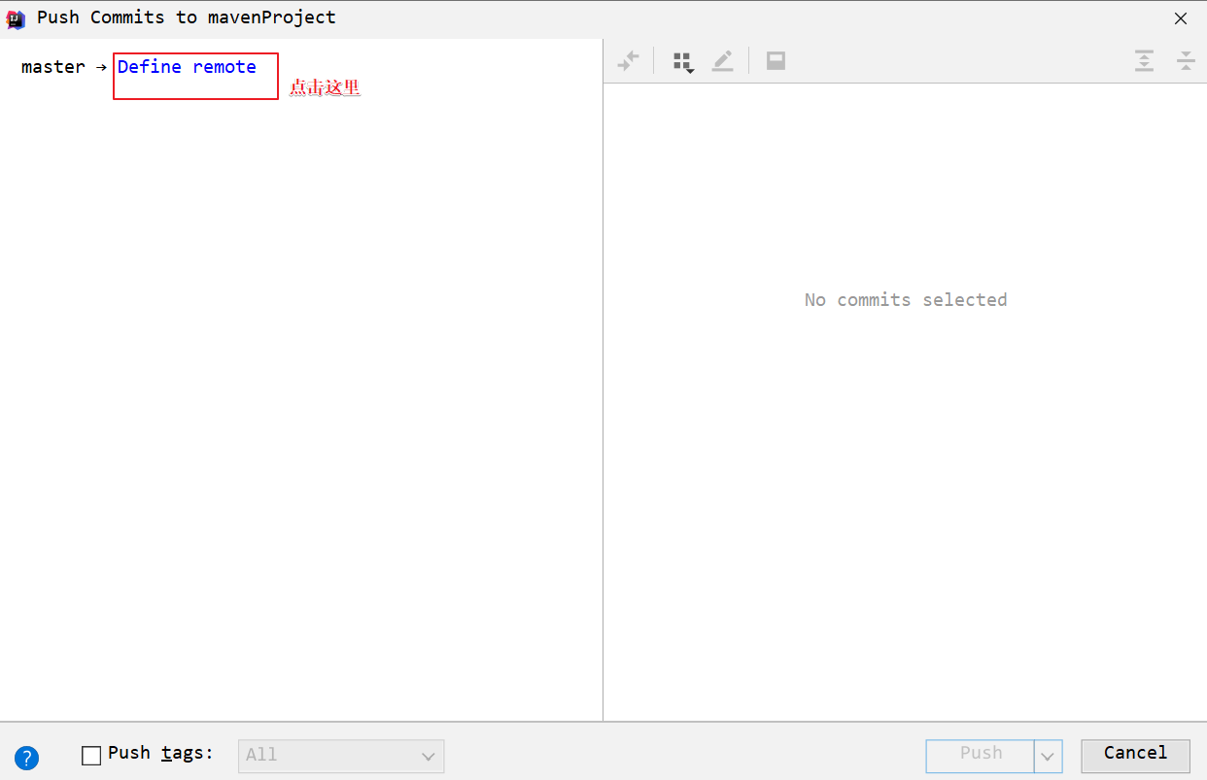Click the red Chinese annotation text
The width and height of the screenshot is (1207, 780).
coord(325,88)
